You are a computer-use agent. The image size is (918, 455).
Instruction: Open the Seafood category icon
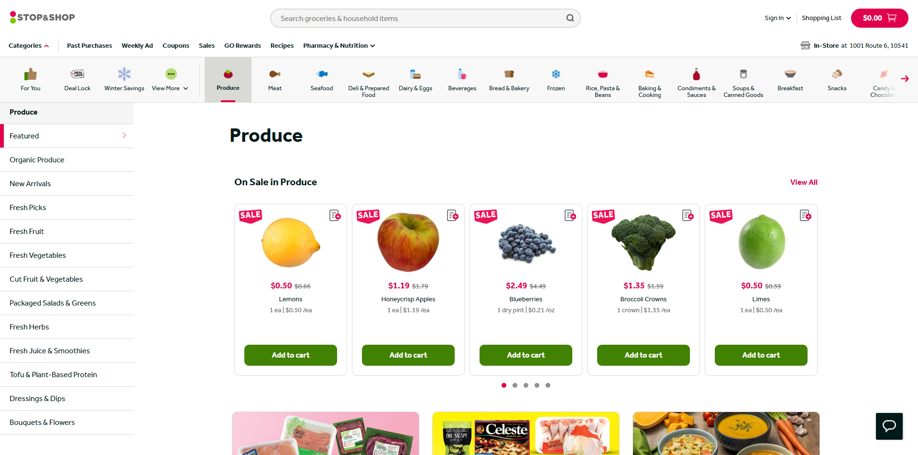click(321, 74)
